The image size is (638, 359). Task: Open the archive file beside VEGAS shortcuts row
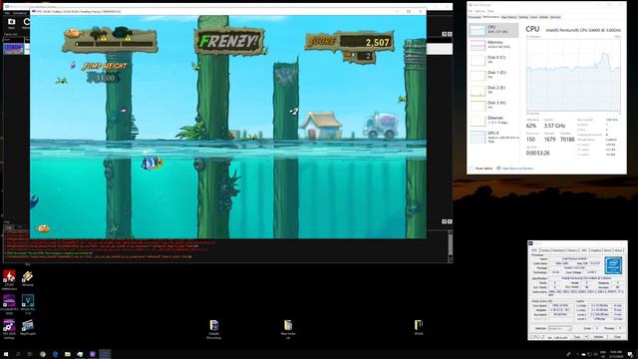pyautogui.click(x=214, y=328)
